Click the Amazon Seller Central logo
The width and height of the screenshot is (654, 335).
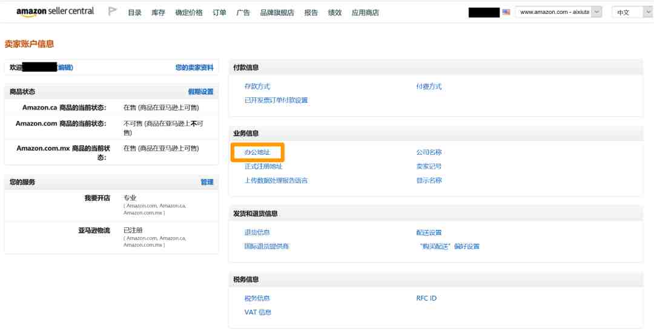coord(55,11)
